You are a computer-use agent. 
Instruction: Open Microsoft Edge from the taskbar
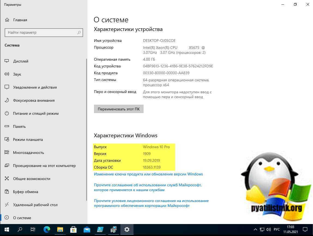point(47,229)
